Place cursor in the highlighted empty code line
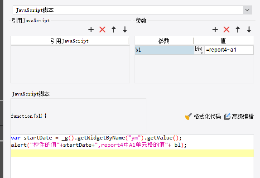The image size is (260, 178). (x=132, y=153)
